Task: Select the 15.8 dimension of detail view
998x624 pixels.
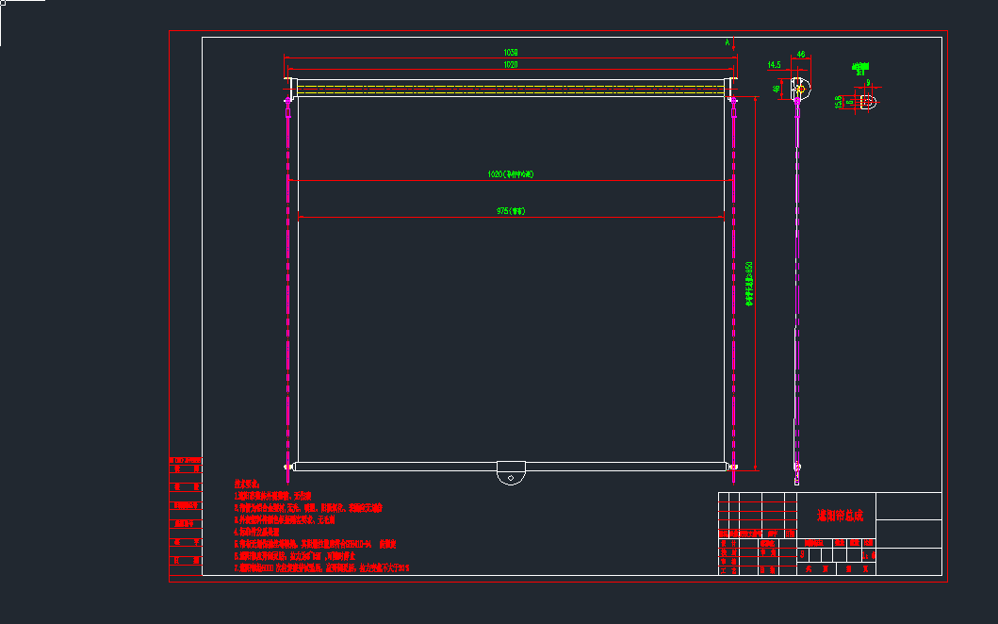Action: click(x=839, y=101)
